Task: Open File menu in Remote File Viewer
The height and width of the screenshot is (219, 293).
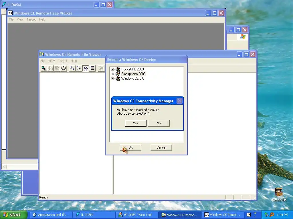Action: click(x=43, y=61)
